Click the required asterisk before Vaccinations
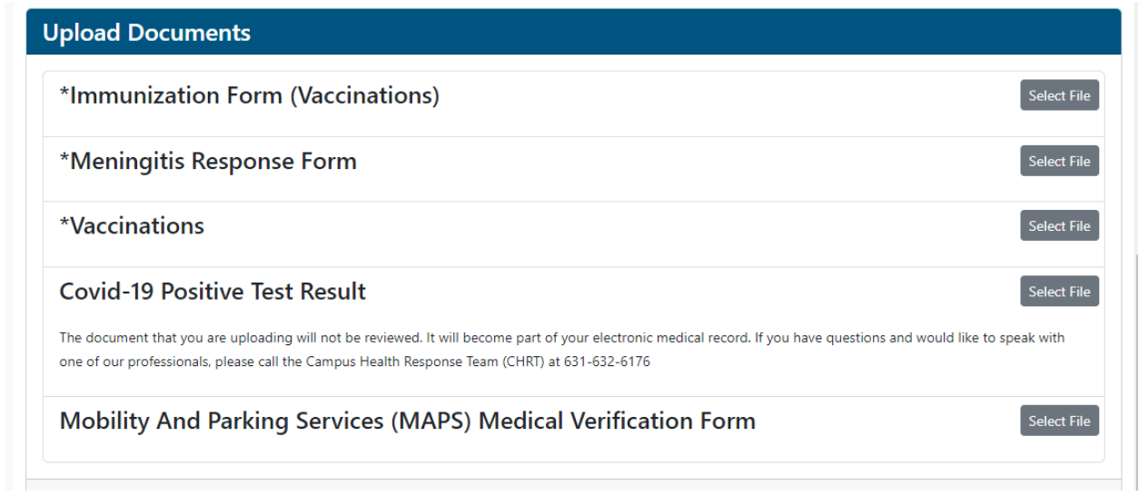The height and width of the screenshot is (496, 1139). point(64,224)
